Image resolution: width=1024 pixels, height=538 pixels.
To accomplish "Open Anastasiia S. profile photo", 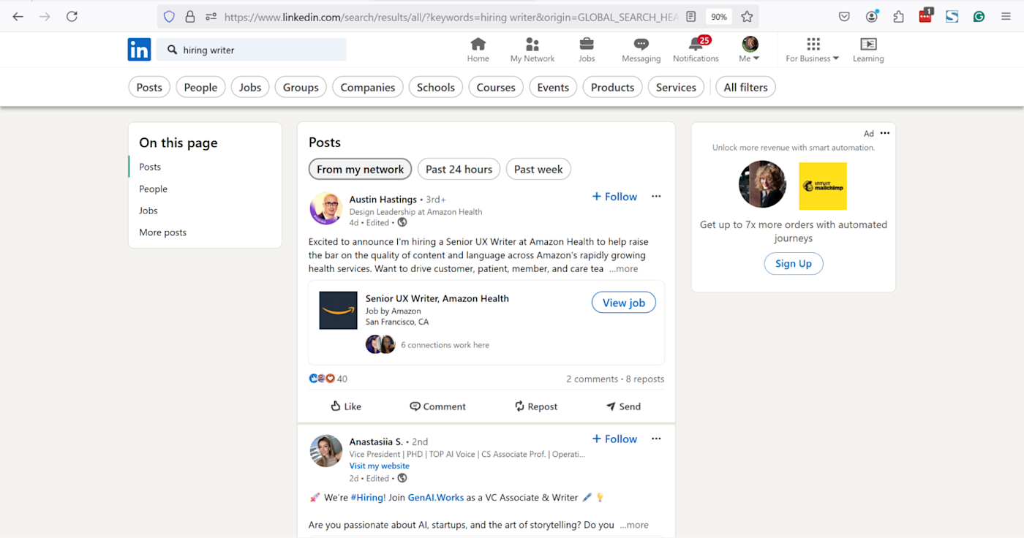I will click(x=326, y=451).
